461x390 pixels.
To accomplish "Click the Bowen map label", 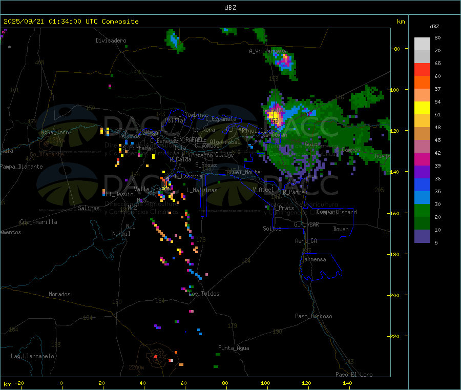I will click(341, 229).
